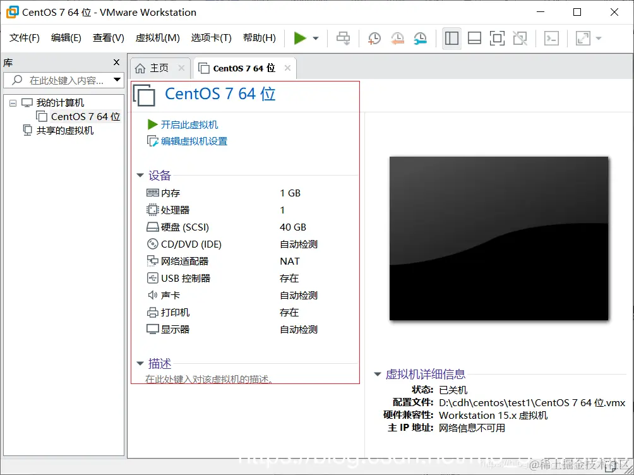Screen dimensions: 634x475
Task: Click 编辑虚拟机设置 link
Action: [194, 141]
